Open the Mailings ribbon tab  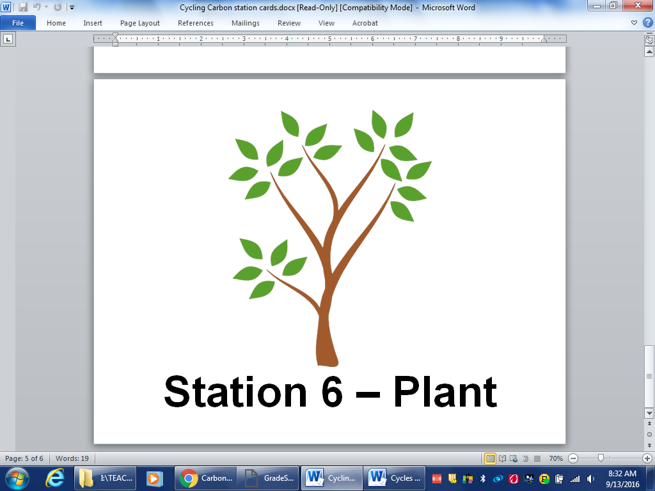coord(246,23)
